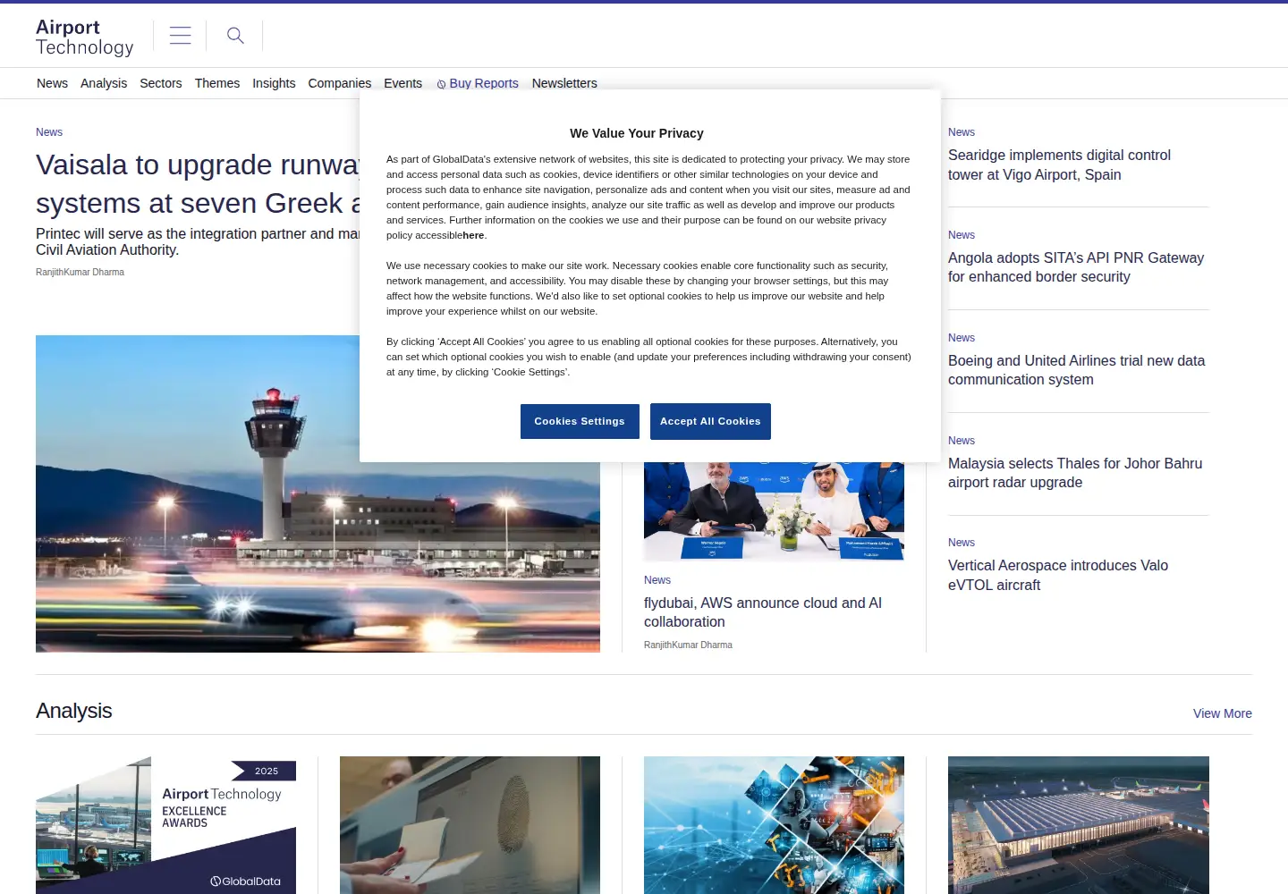Open the Themes menu item
Screen dimensions: 1288x894
[217, 83]
